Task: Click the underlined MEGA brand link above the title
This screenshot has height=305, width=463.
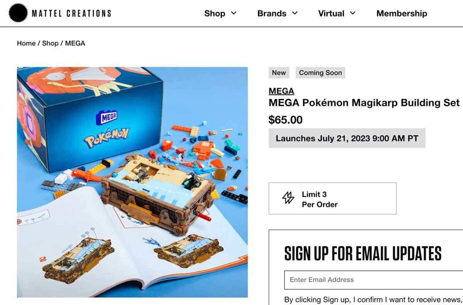Action: (281, 91)
